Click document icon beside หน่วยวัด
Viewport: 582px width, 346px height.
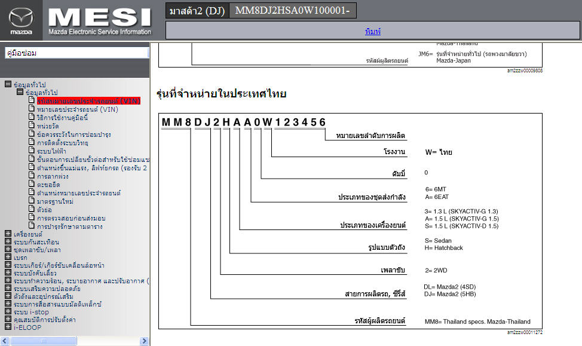point(32,125)
